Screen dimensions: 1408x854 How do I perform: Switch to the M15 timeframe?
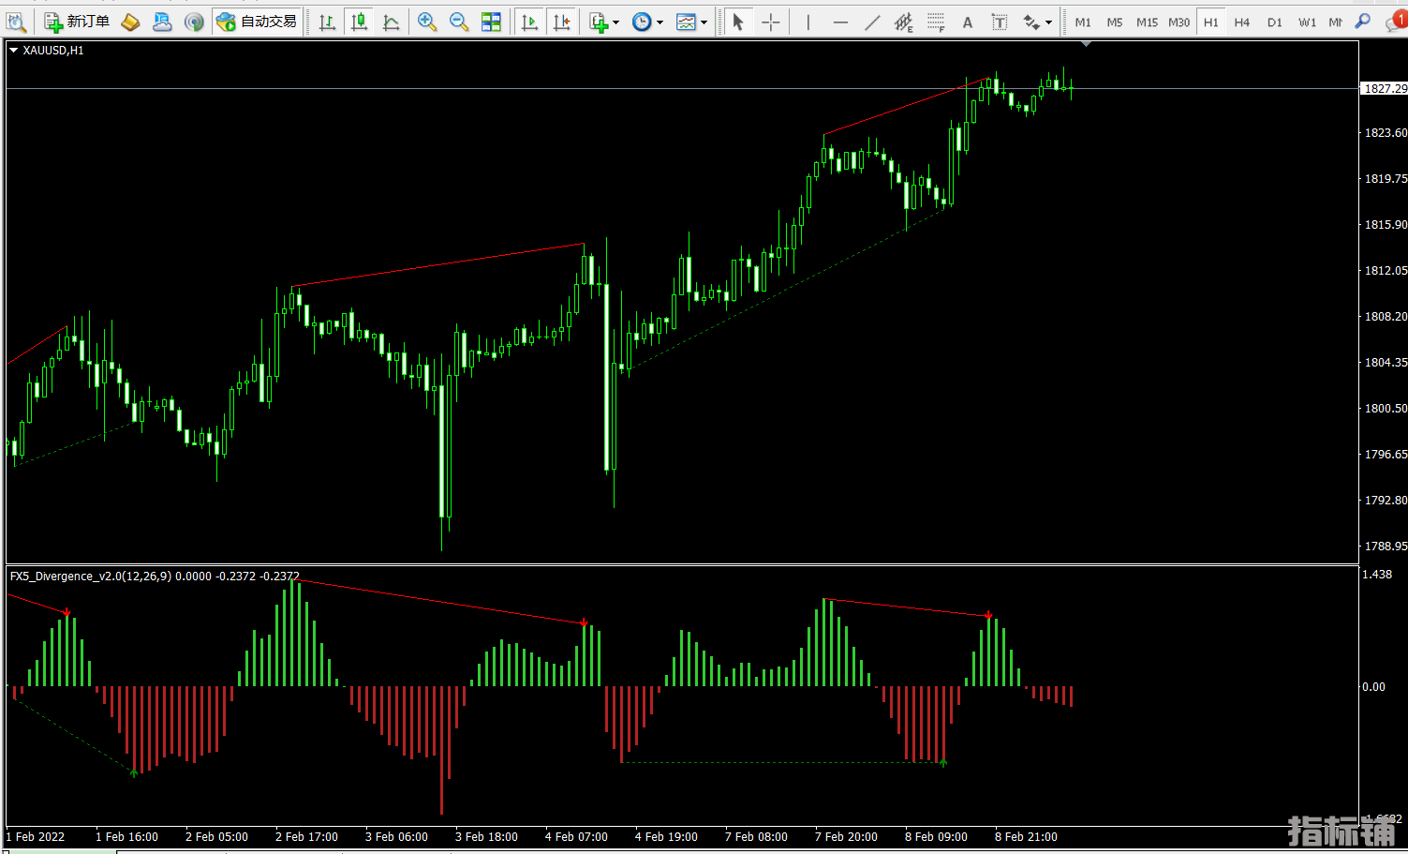click(x=1147, y=22)
